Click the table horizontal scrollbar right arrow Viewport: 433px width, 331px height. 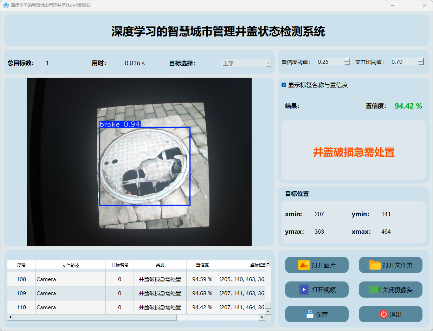[262, 317]
